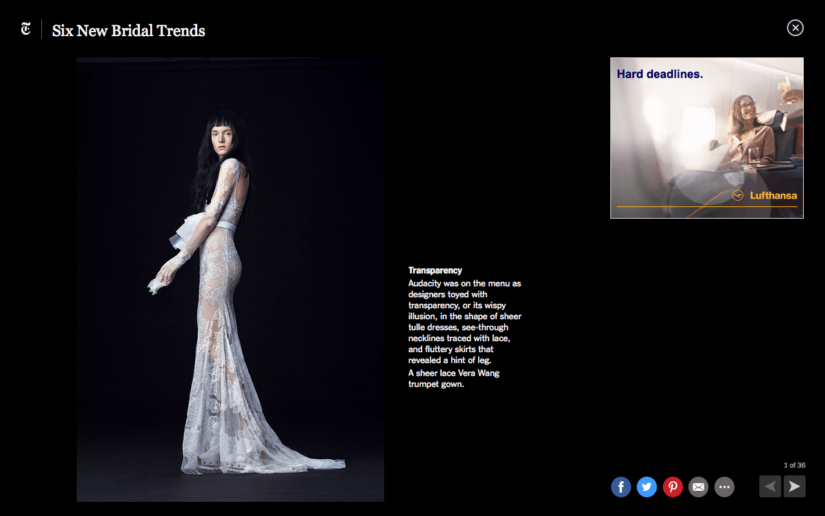Click the Lufthansa crane logo icon
The height and width of the screenshot is (516, 825).
738,195
